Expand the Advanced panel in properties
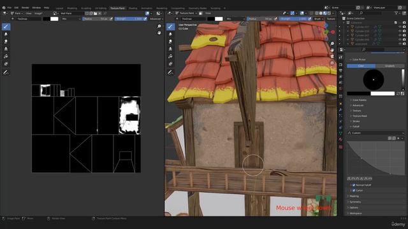 click(x=358, y=106)
